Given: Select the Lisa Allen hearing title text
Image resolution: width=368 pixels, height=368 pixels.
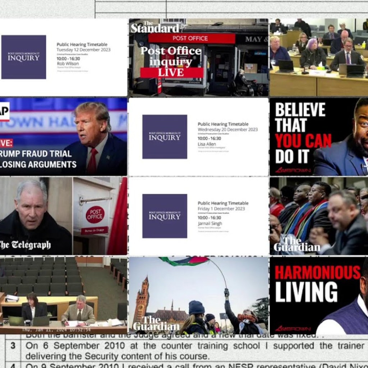Looking at the screenshot, I should pos(207,144).
